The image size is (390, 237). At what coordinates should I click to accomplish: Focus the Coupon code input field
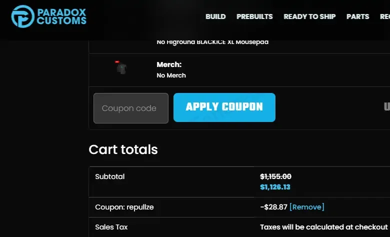pos(131,108)
